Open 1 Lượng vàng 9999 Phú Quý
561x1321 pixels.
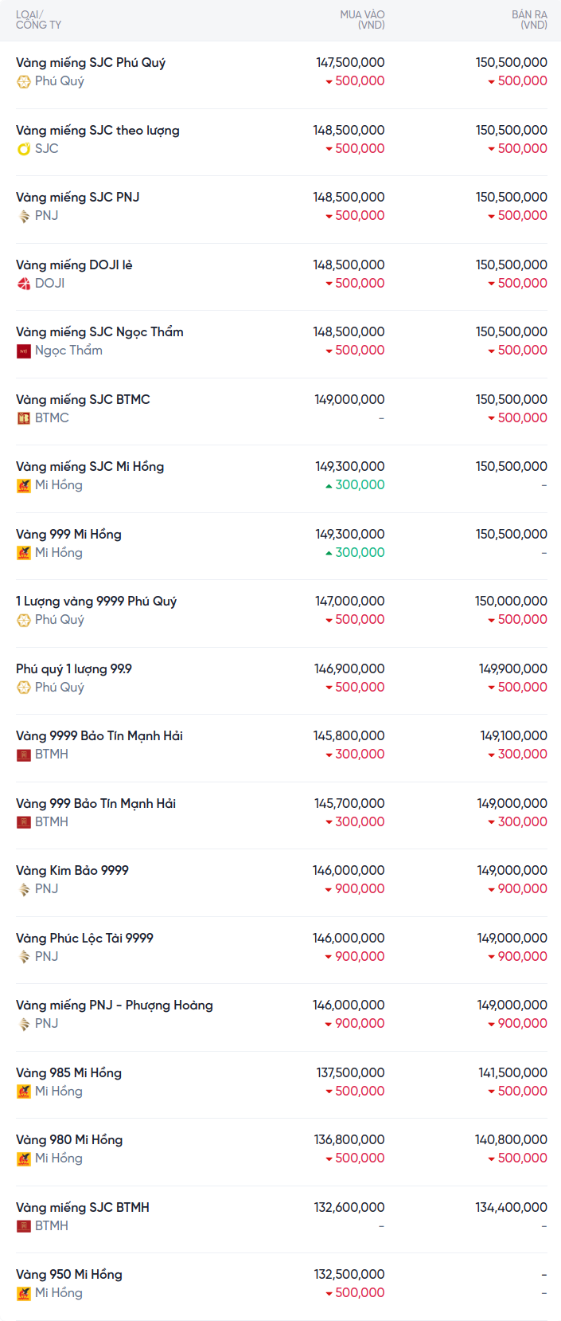click(96, 602)
